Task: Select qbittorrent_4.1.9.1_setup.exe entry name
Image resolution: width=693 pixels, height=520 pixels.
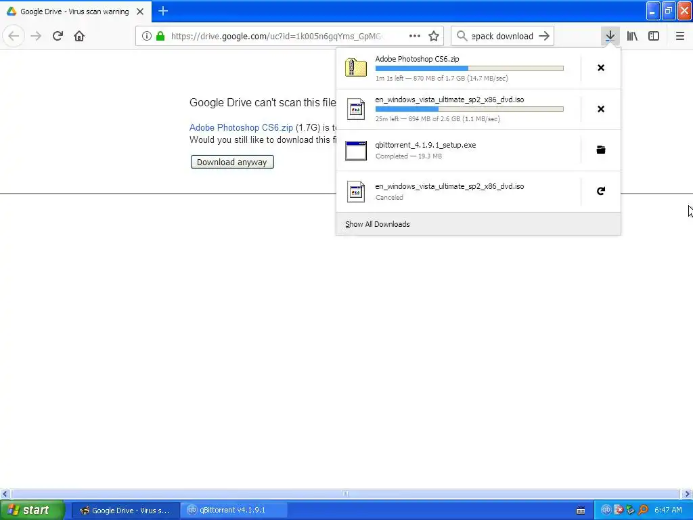Action: point(426,145)
